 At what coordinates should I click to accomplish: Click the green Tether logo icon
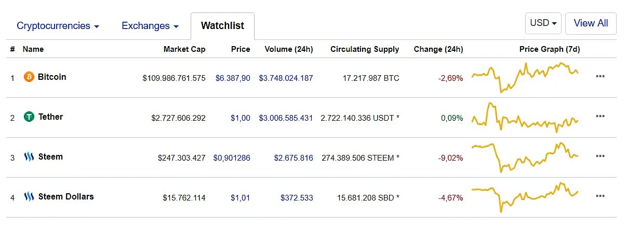(x=29, y=117)
